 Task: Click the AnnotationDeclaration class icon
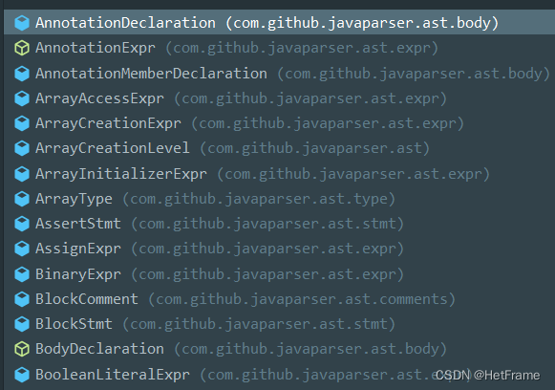22,23
